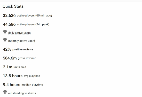Click the "positive reviews" label text
This screenshot has width=142, height=97.
point(23,49)
